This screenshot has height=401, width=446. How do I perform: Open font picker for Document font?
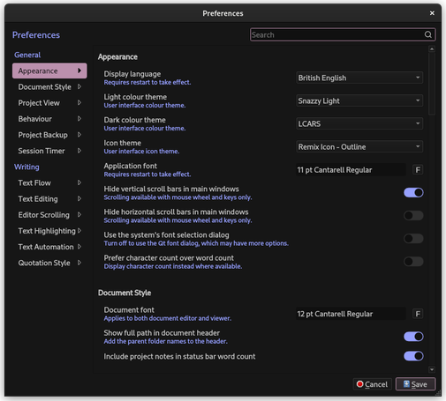pyautogui.click(x=418, y=314)
